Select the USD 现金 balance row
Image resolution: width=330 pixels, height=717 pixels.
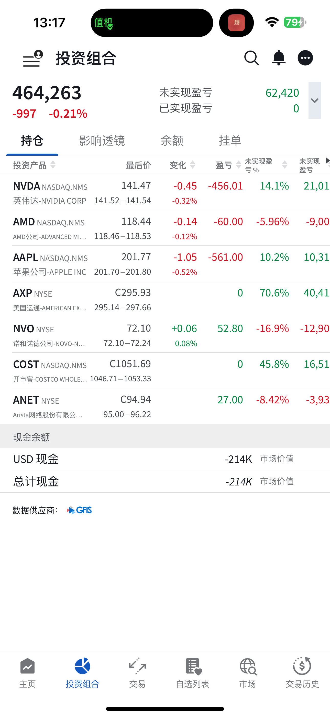coord(165,459)
